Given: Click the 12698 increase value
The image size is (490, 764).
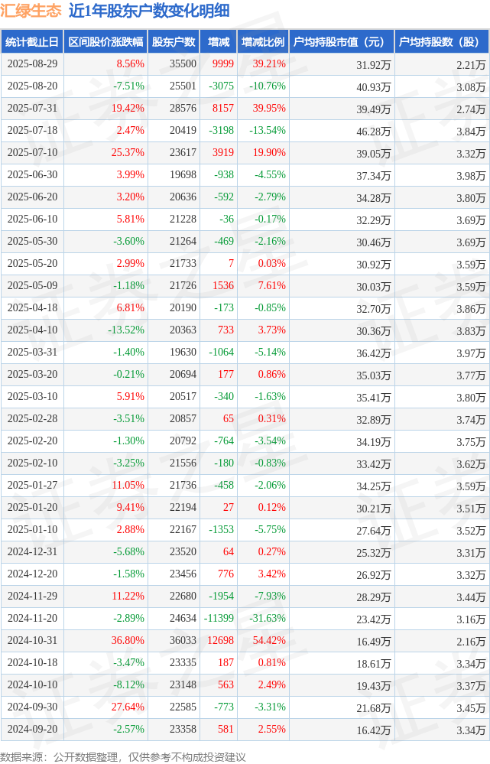Looking at the screenshot, I should point(221,640).
